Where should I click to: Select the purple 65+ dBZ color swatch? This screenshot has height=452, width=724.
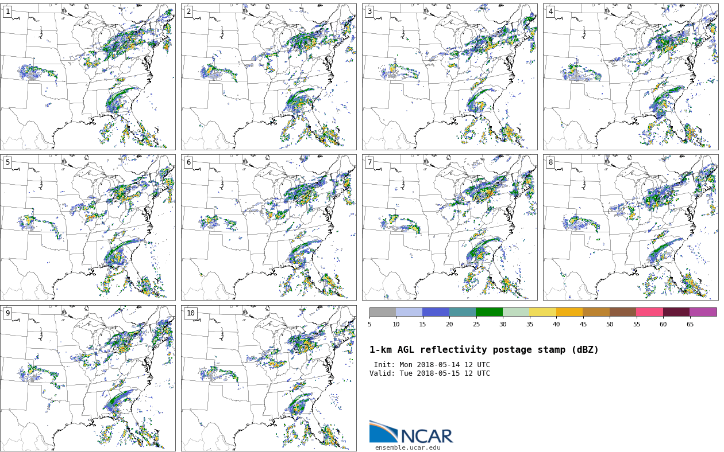[x=703, y=313]
